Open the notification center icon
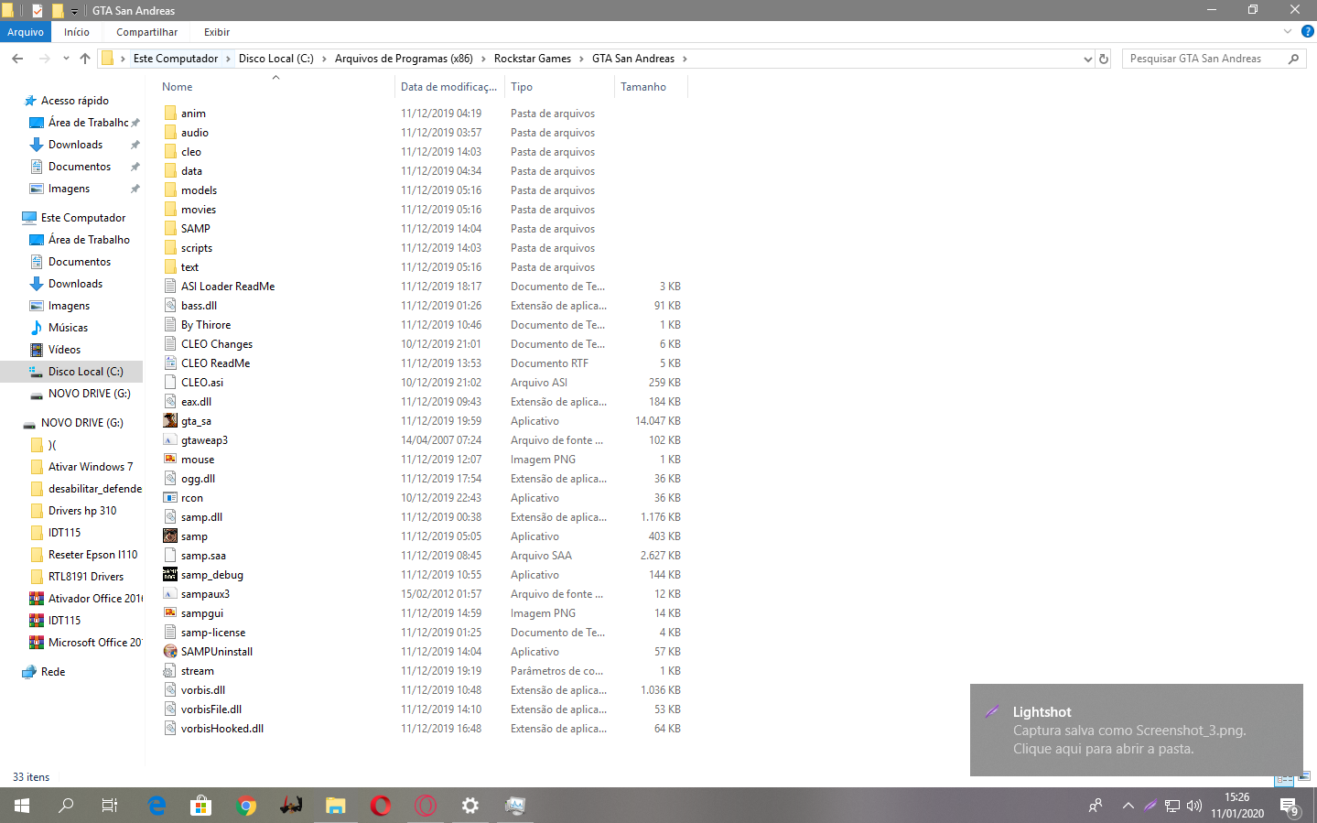This screenshot has width=1317, height=823. [x=1290, y=807]
